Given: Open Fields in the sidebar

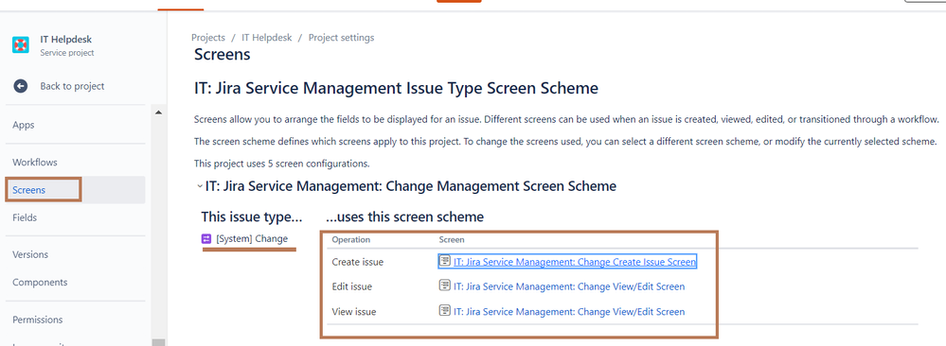Looking at the screenshot, I should [25, 217].
